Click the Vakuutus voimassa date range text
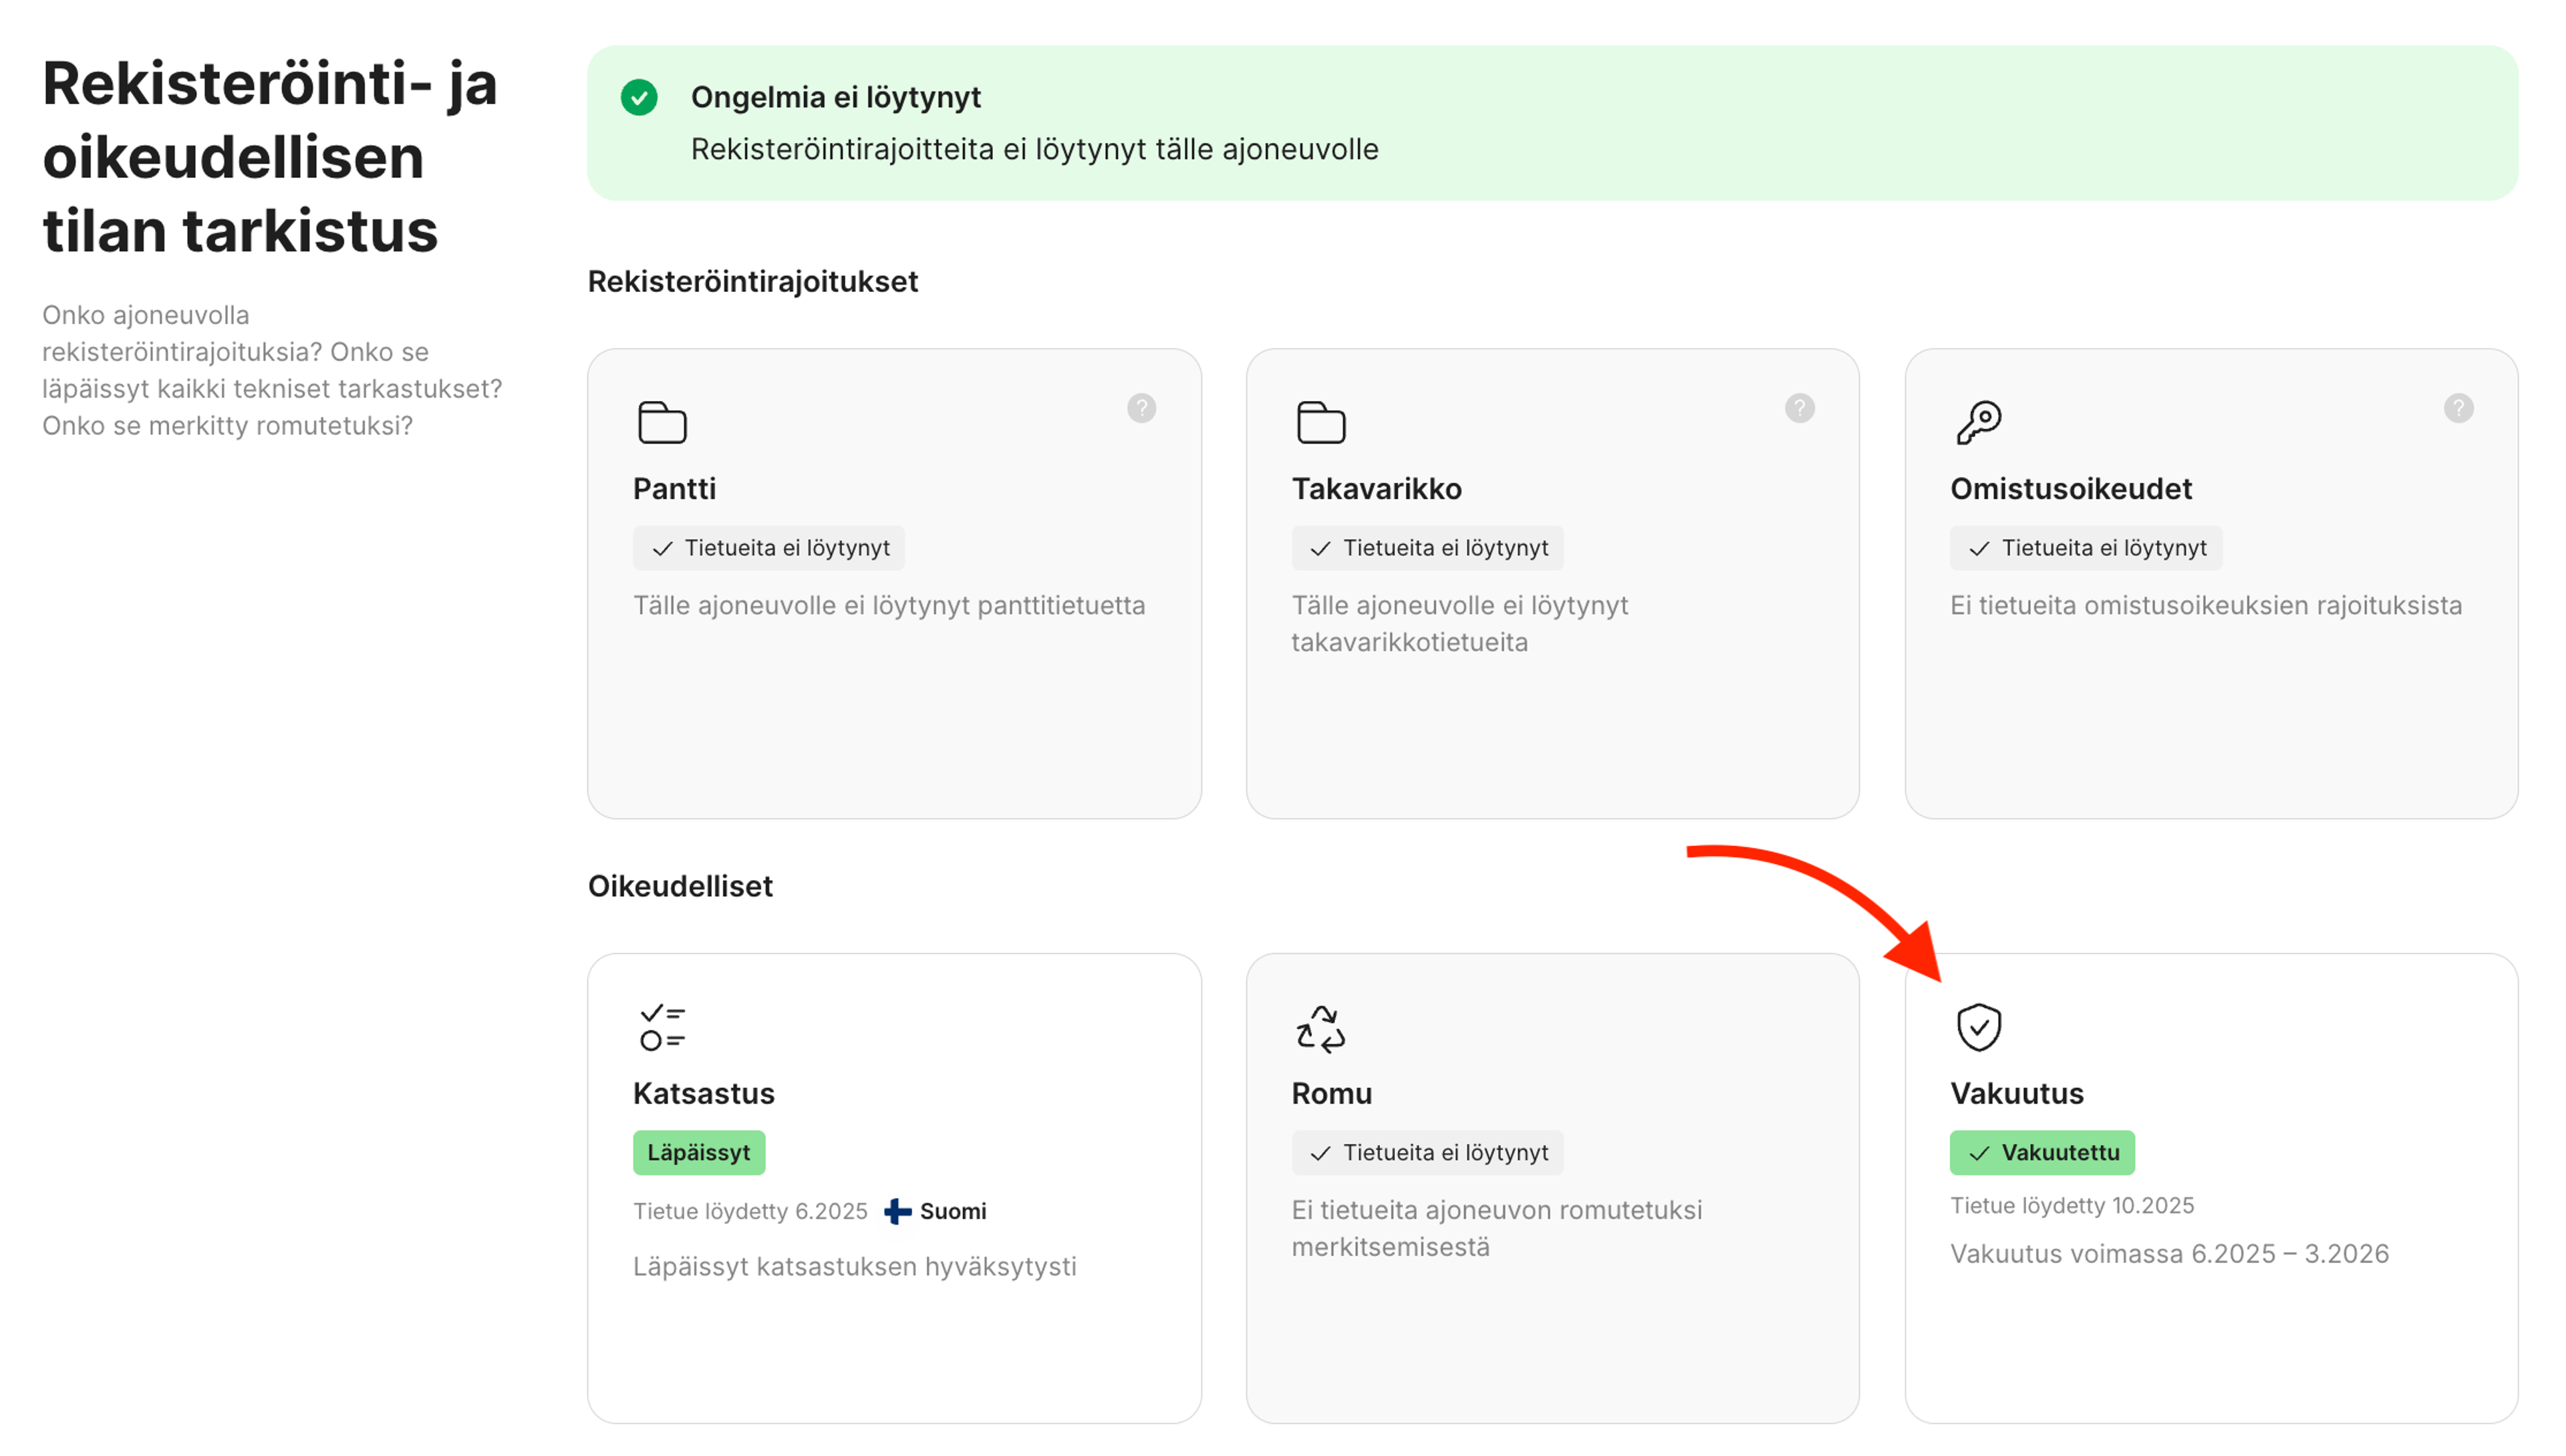The width and height of the screenshot is (2566, 1456). coord(2168,1253)
